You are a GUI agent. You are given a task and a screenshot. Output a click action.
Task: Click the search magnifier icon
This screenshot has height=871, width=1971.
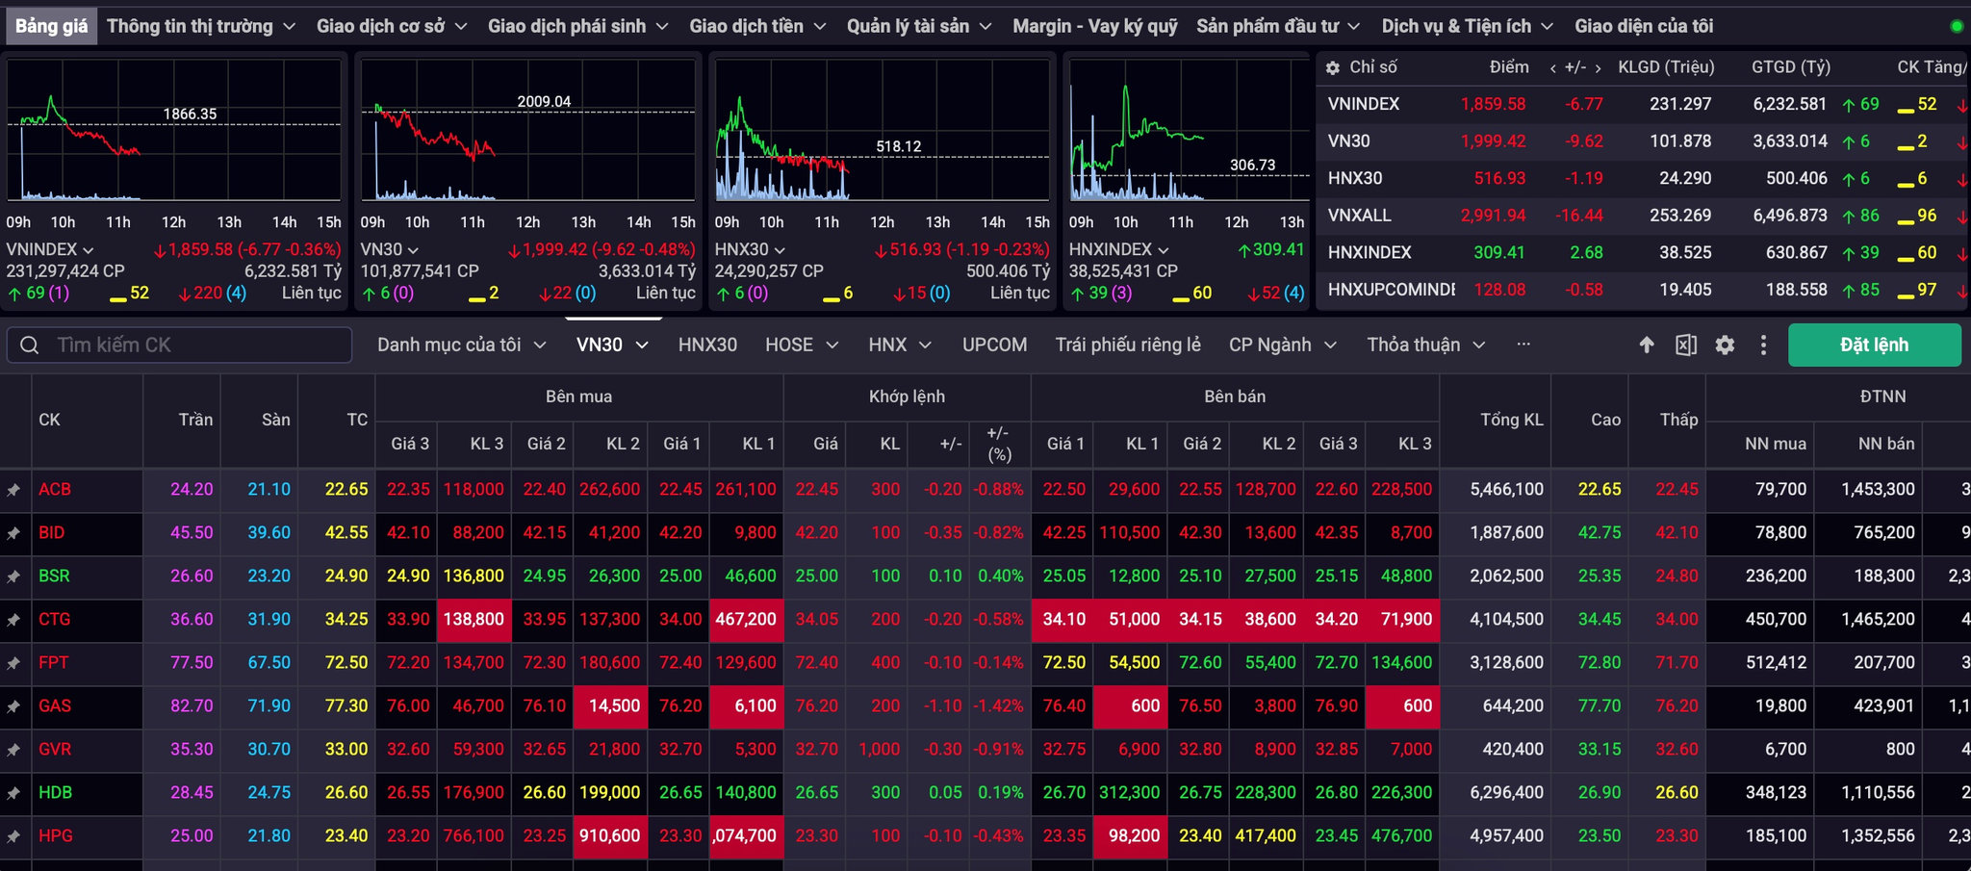(x=30, y=345)
